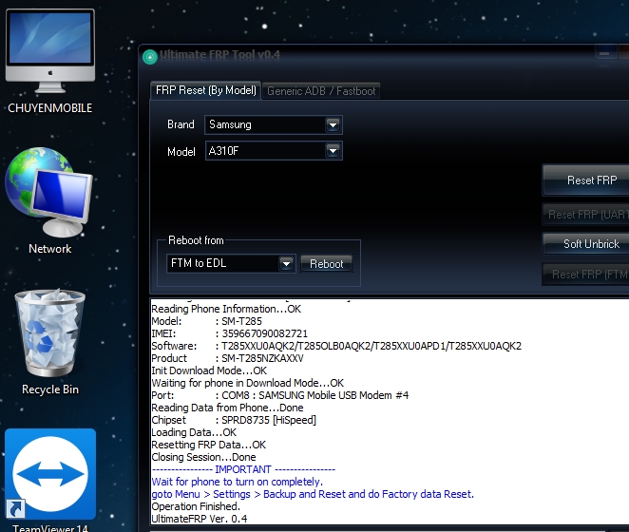Click the Model field label
The width and height of the screenshot is (629, 532).
(181, 152)
